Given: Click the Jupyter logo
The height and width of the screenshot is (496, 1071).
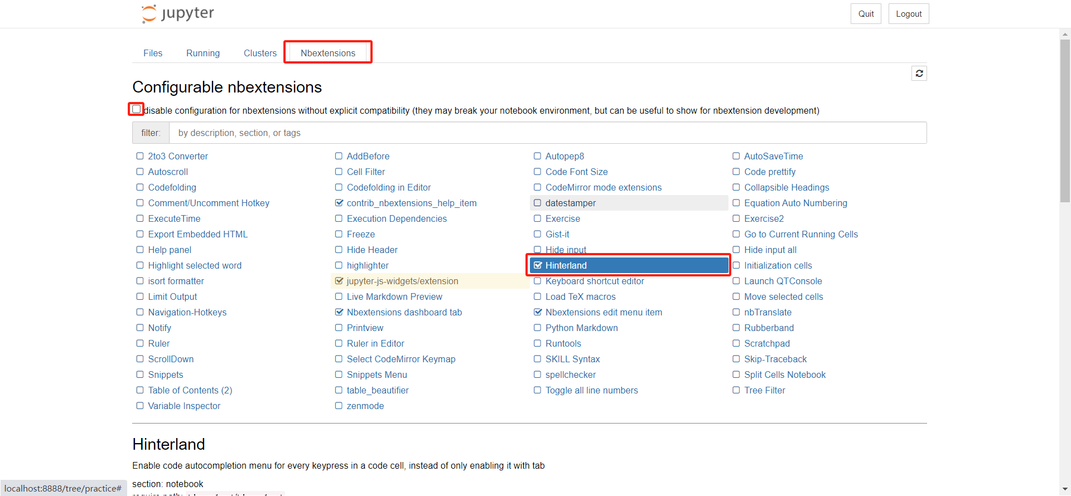Looking at the screenshot, I should (x=178, y=13).
